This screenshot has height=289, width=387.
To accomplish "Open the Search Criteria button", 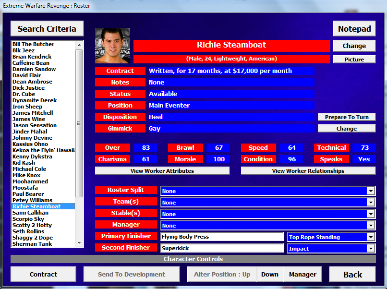I will coord(47,29).
